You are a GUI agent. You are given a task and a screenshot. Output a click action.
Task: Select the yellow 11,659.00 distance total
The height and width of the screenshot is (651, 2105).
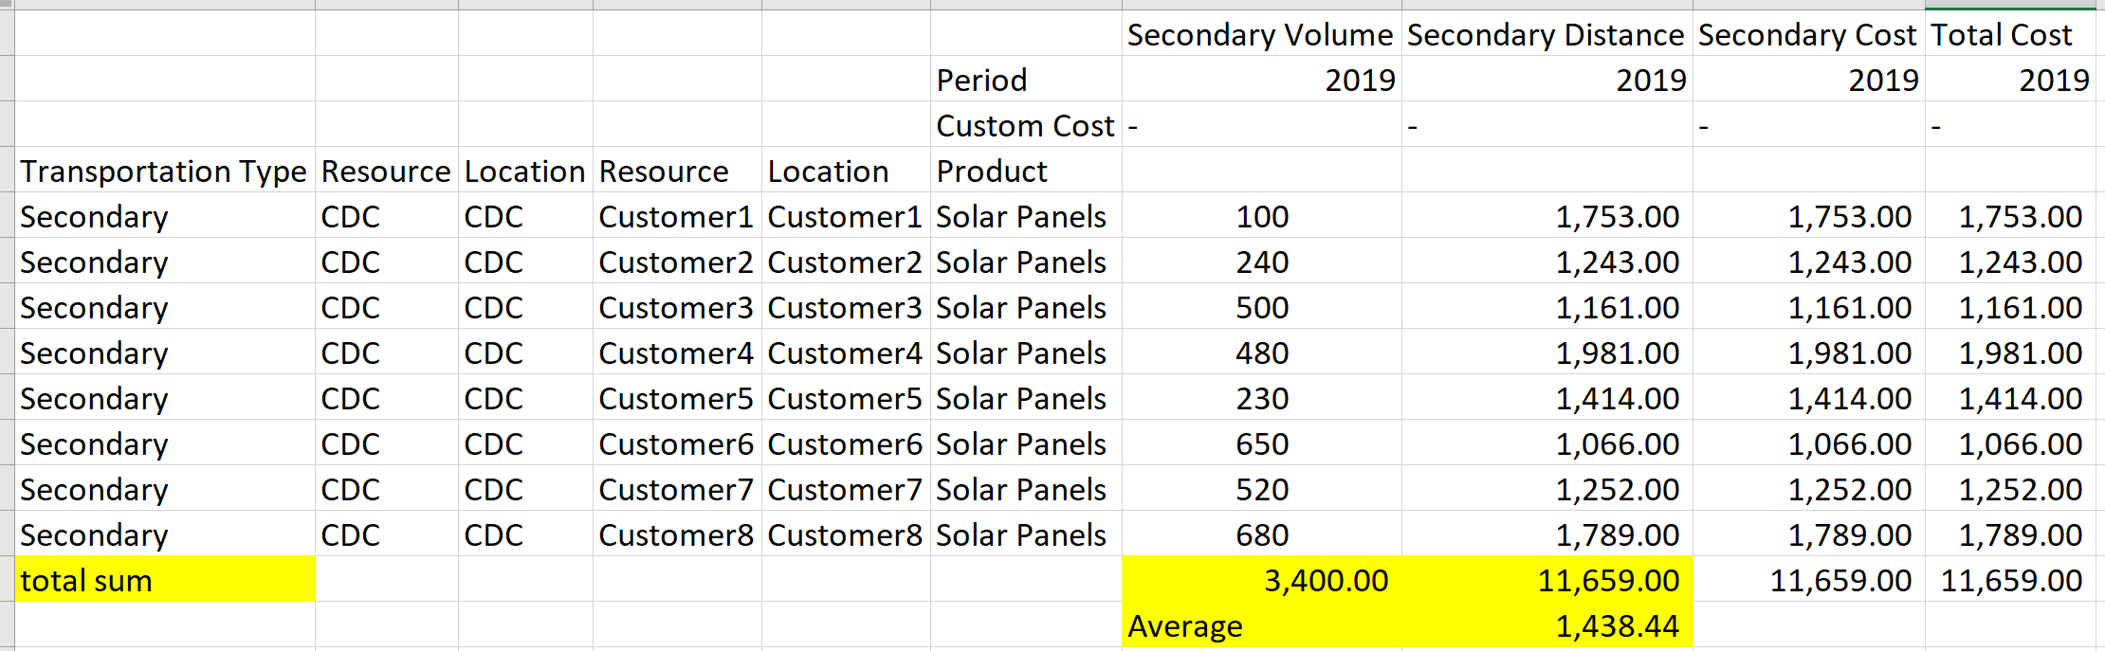[x=1547, y=580]
